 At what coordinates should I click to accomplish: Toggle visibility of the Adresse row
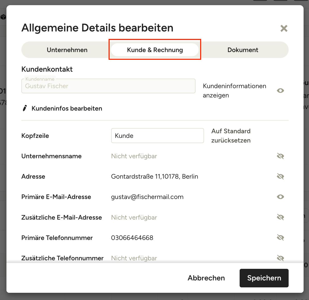(x=280, y=176)
